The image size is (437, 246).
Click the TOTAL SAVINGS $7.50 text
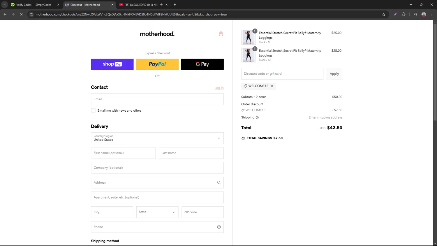pyautogui.click(x=265, y=138)
